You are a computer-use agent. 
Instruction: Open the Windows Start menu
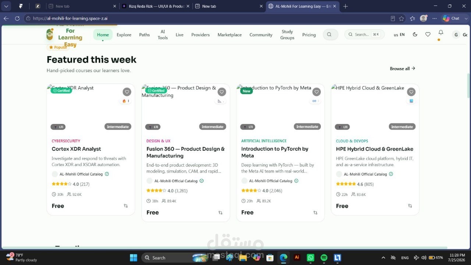133,258
